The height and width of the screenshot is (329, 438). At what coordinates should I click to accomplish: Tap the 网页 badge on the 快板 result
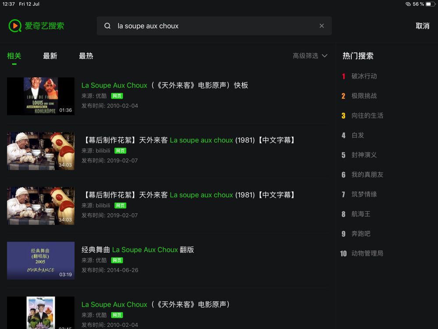(117, 96)
